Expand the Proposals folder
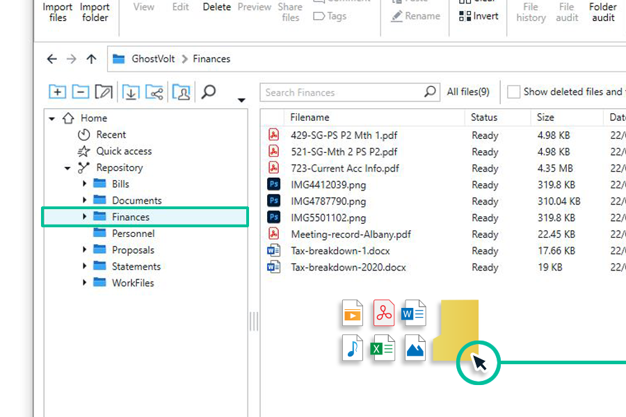This screenshot has height=417, width=626. (x=85, y=250)
